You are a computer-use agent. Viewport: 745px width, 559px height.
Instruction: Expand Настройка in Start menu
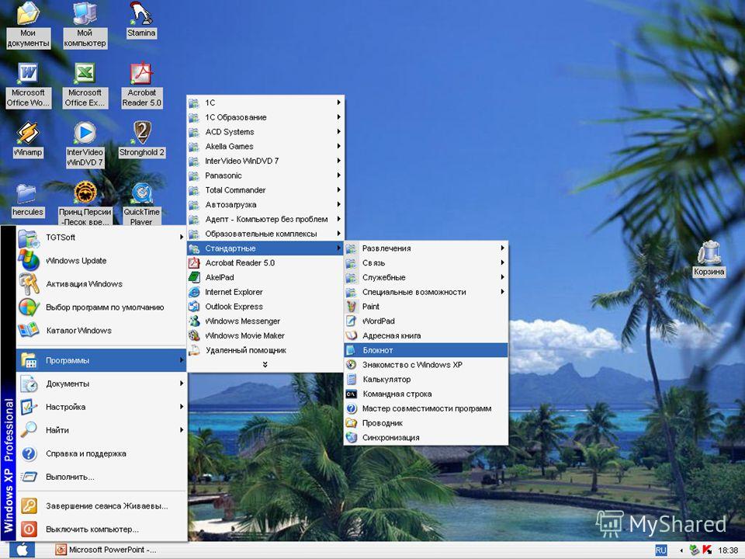[x=101, y=407]
